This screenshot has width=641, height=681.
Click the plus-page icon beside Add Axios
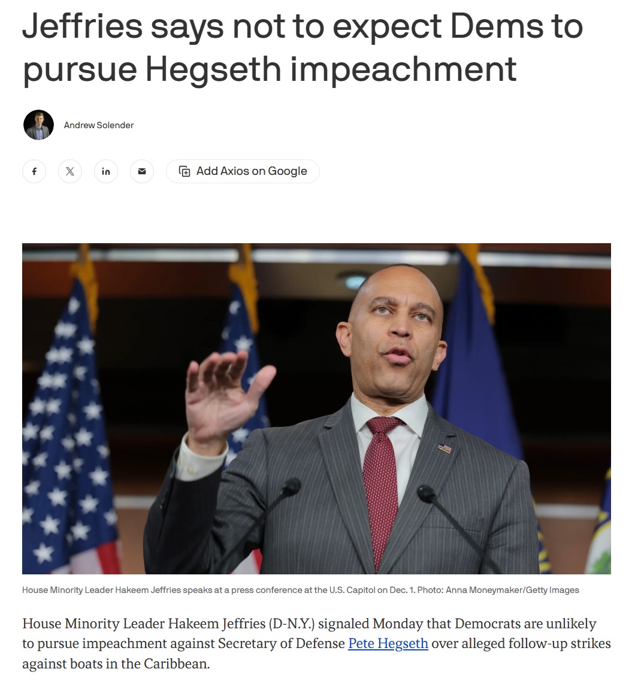click(185, 171)
